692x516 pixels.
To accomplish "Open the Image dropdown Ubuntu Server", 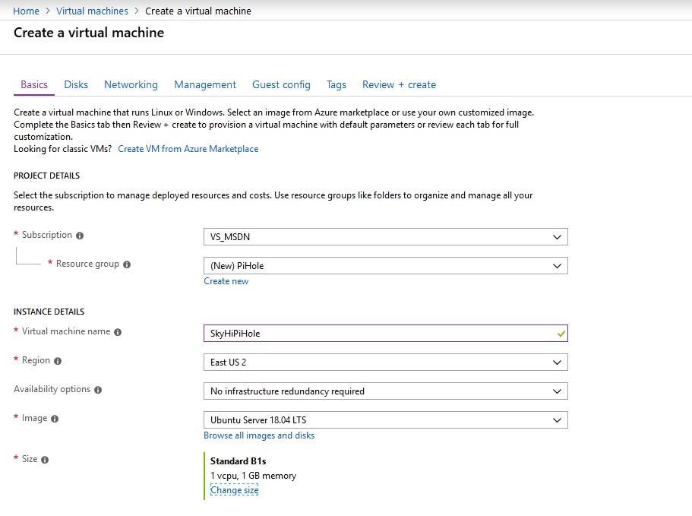I will click(x=385, y=419).
